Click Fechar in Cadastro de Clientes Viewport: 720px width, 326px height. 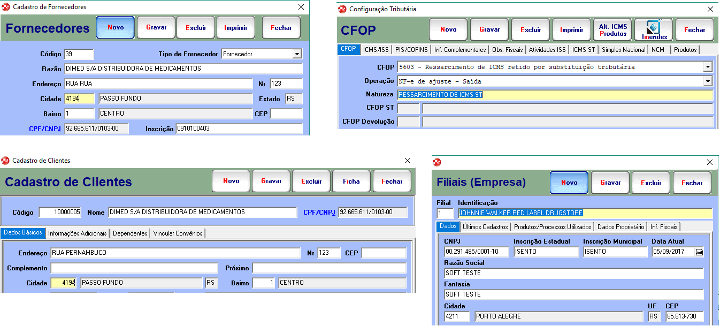click(x=392, y=181)
